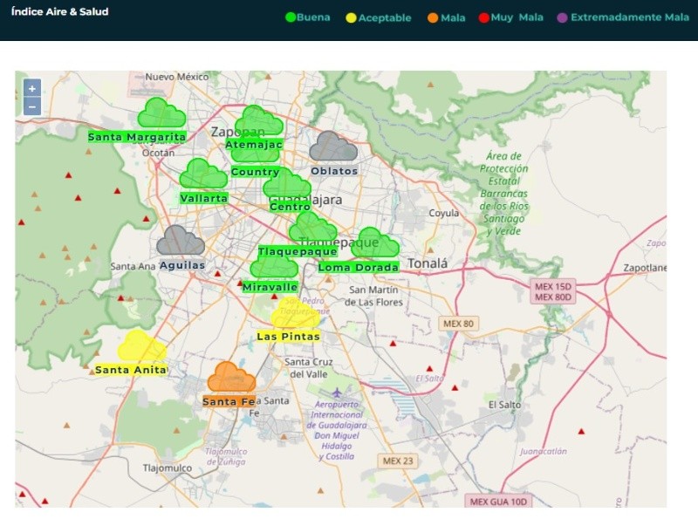This screenshot has height=519, width=698.
Task: Click the yellow Aceptable legend dot
Action: (352, 17)
